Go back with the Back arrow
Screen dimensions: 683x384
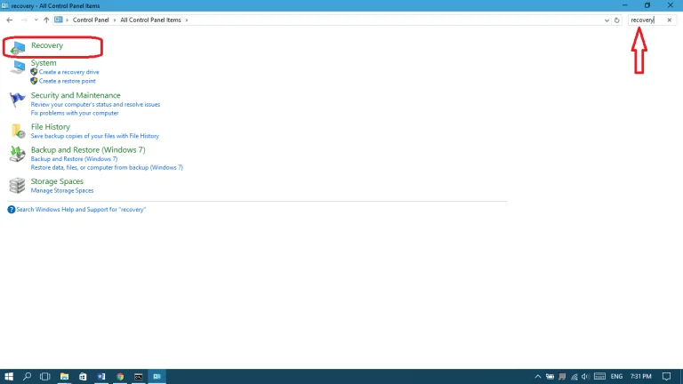coord(10,20)
